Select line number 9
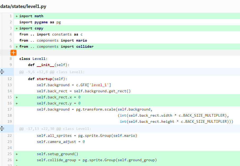 pyautogui.click(x=11, y=65)
